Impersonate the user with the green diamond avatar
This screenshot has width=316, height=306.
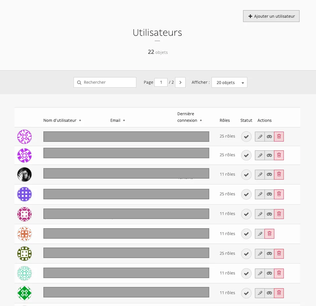(x=269, y=293)
